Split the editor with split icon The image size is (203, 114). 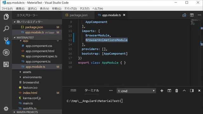[192, 15]
